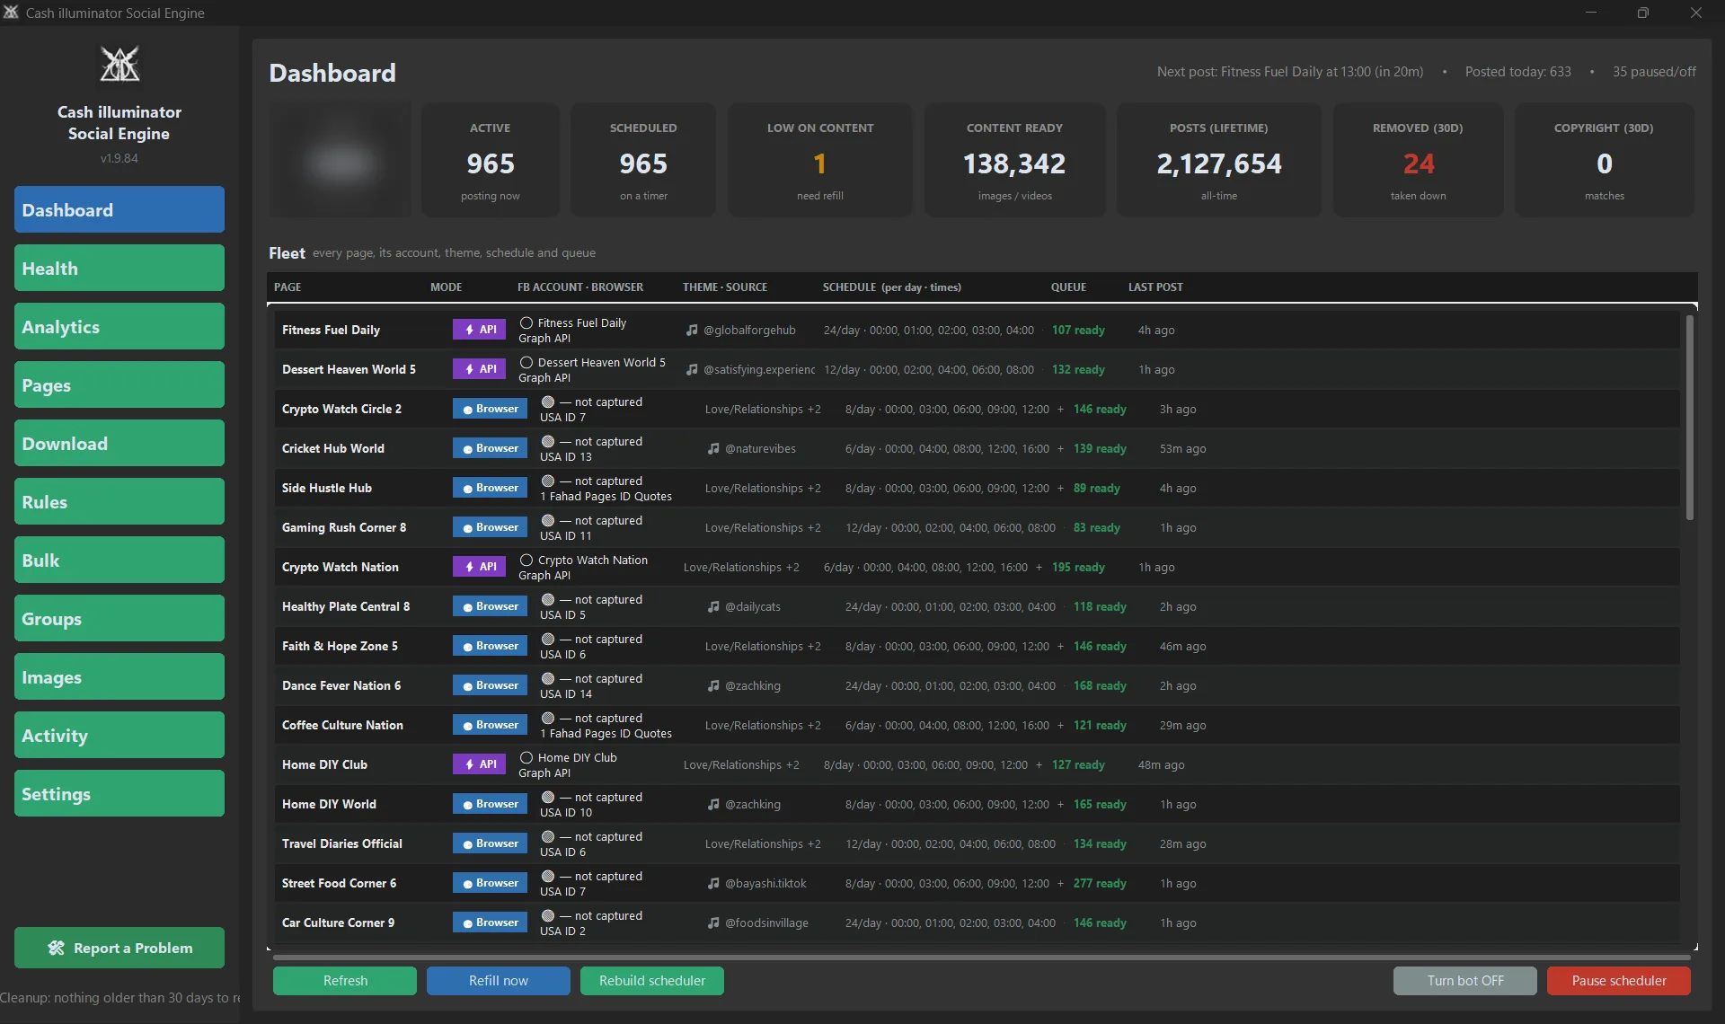Click the music note icon beside @globalforgehub
This screenshot has width=1725, height=1024.
[692, 331]
